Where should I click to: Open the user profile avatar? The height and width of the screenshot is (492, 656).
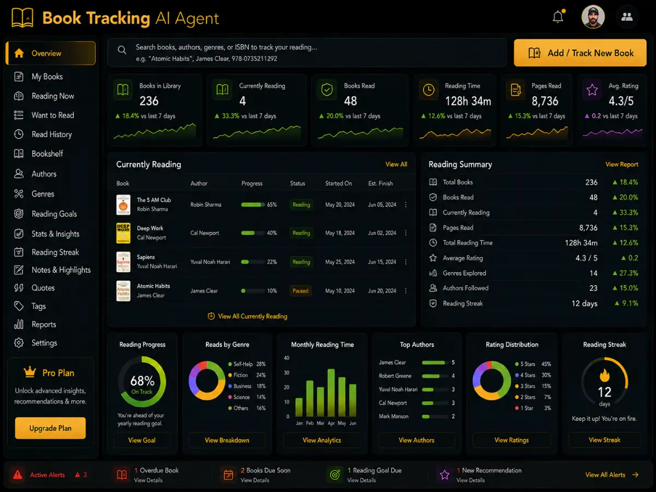[593, 17]
